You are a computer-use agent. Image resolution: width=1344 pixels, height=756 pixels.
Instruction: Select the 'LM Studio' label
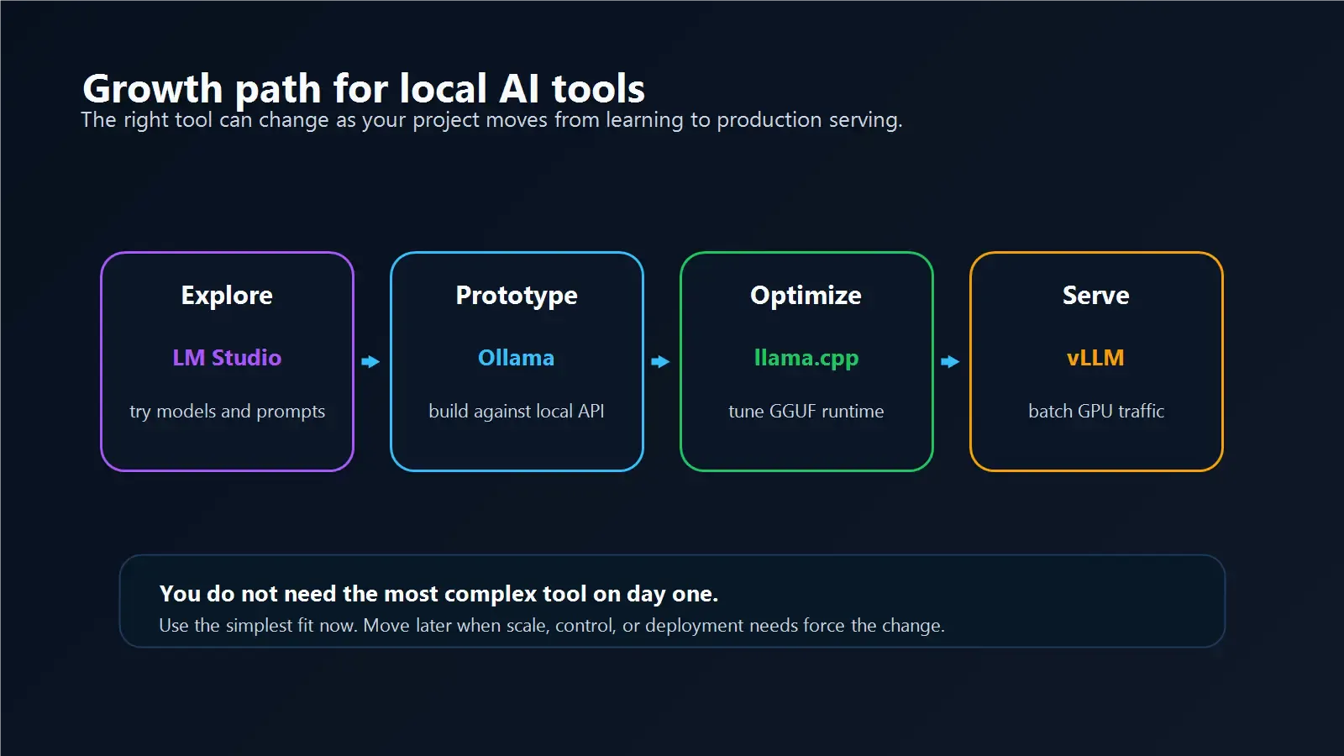[227, 358]
